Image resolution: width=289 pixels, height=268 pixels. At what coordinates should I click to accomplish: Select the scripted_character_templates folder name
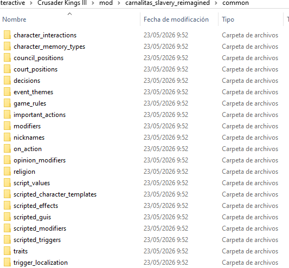point(55,194)
